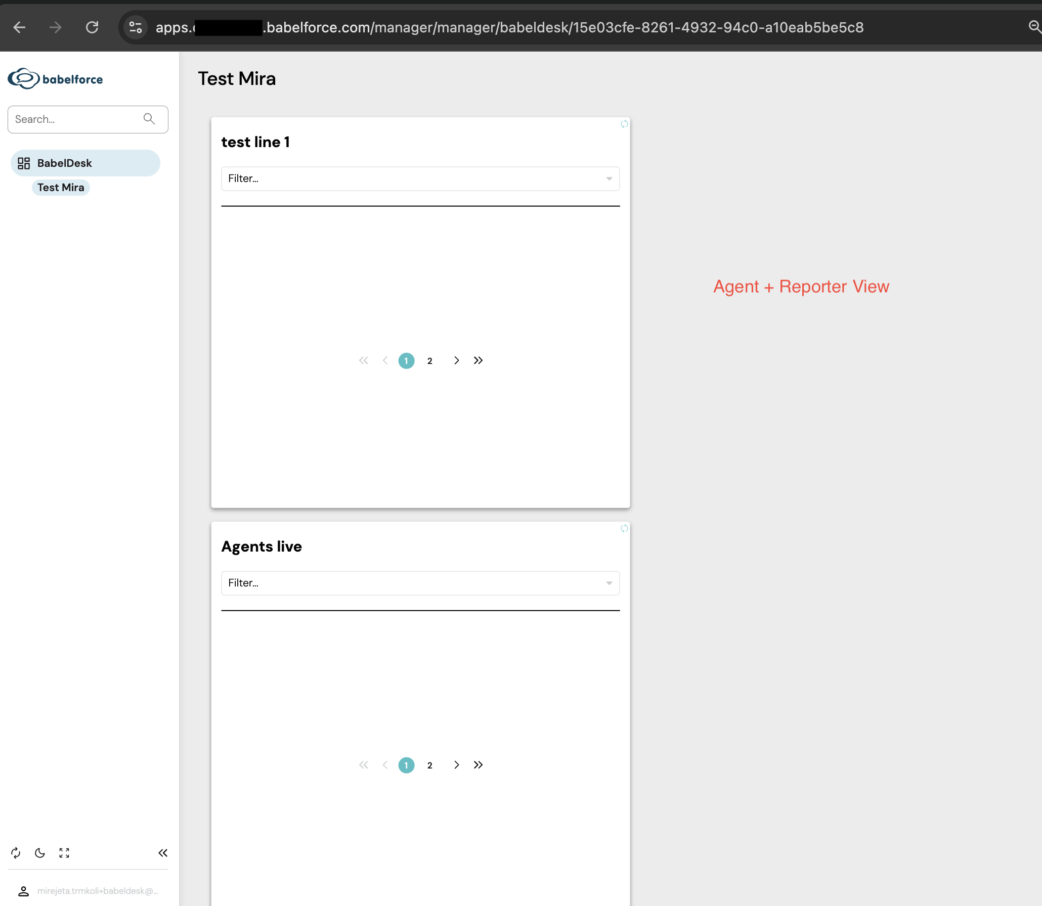
Task: Click next page arrow in test line 1
Action: 456,360
